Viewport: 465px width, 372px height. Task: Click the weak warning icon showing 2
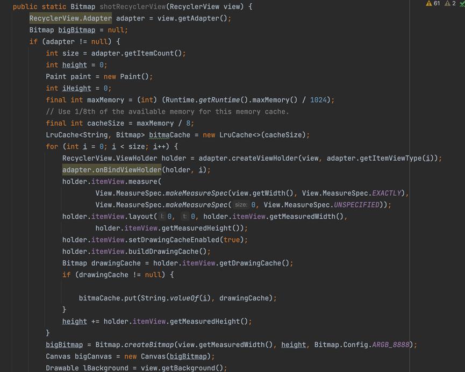(450, 4)
